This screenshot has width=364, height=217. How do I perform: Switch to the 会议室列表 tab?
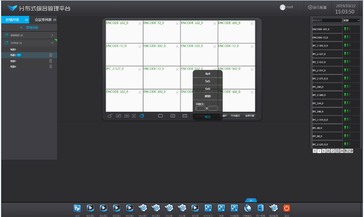(x=43, y=20)
